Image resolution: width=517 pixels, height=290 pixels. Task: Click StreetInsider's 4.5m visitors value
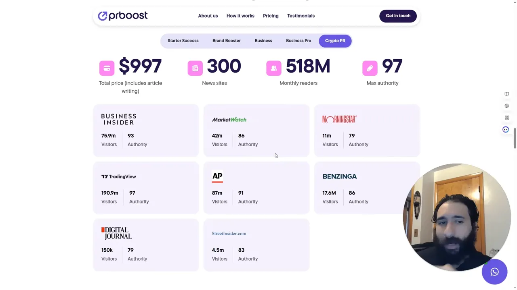point(218,250)
